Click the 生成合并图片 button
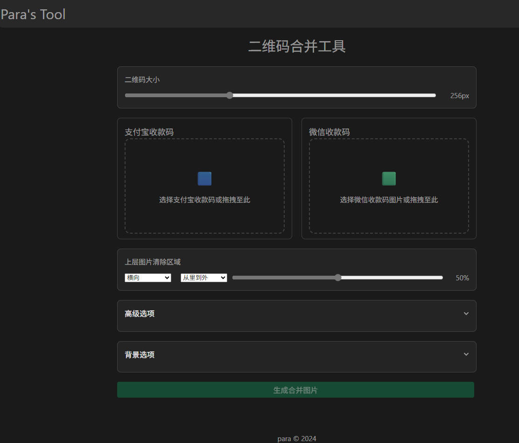 (295, 390)
